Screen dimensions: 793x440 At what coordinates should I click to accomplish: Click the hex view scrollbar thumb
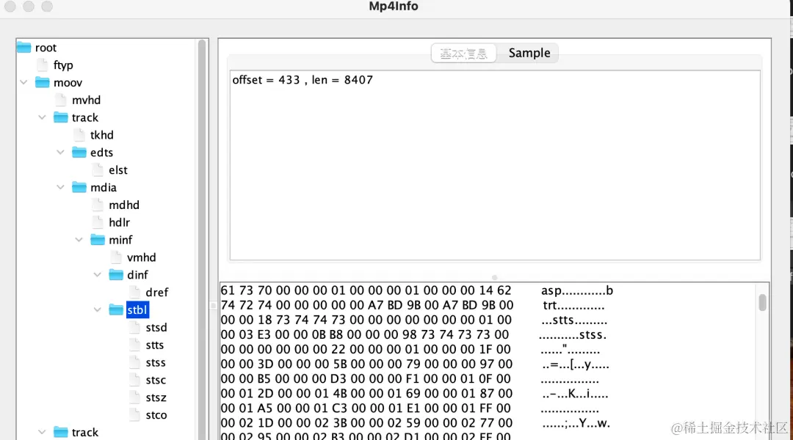763,303
